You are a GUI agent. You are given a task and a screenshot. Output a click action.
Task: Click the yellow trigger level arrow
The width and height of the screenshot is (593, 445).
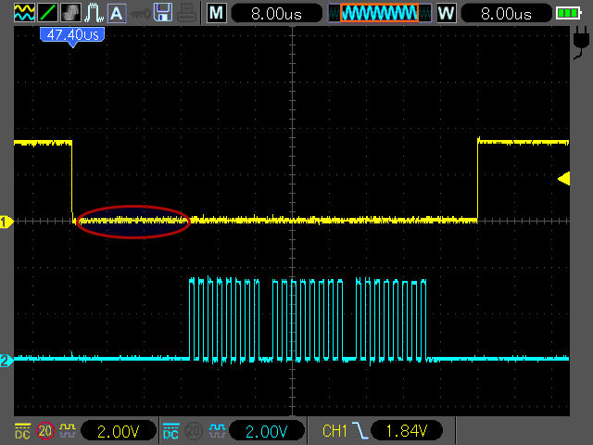click(x=564, y=178)
